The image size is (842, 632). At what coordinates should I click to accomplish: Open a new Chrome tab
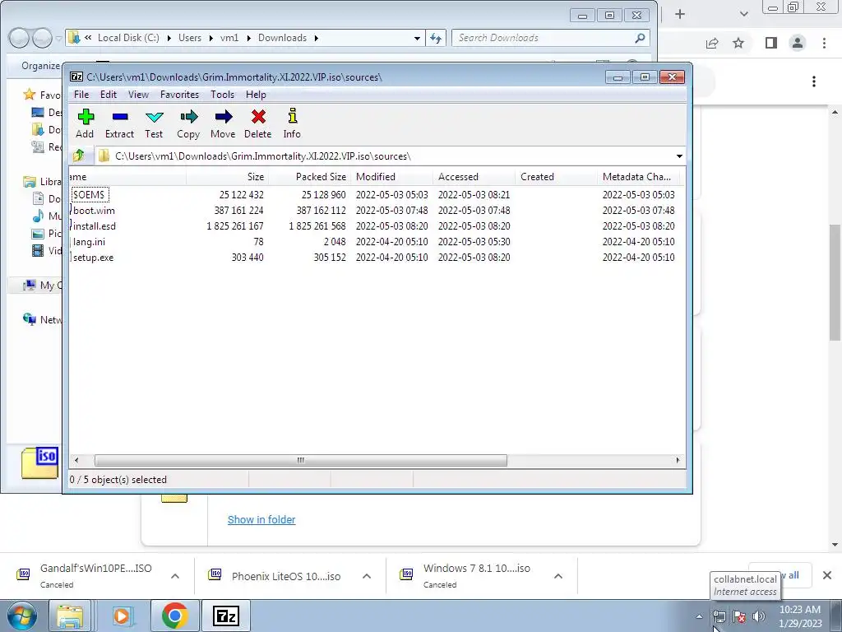pyautogui.click(x=680, y=14)
